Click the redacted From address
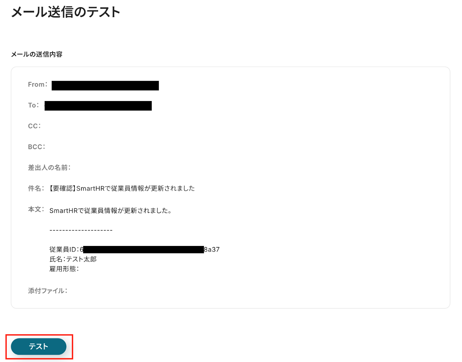This screenshot has height=362, width=462. 105,86
